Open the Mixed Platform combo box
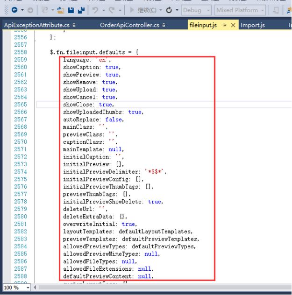This screenshot has height=295, width=292. pos(240,10)
